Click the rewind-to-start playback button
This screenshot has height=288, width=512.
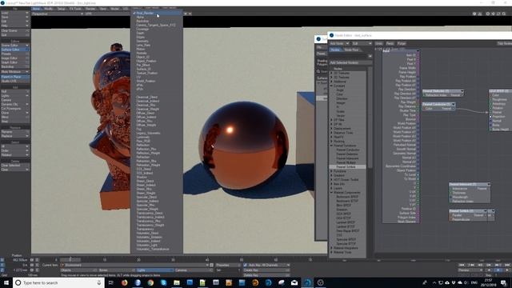point(462,265)
